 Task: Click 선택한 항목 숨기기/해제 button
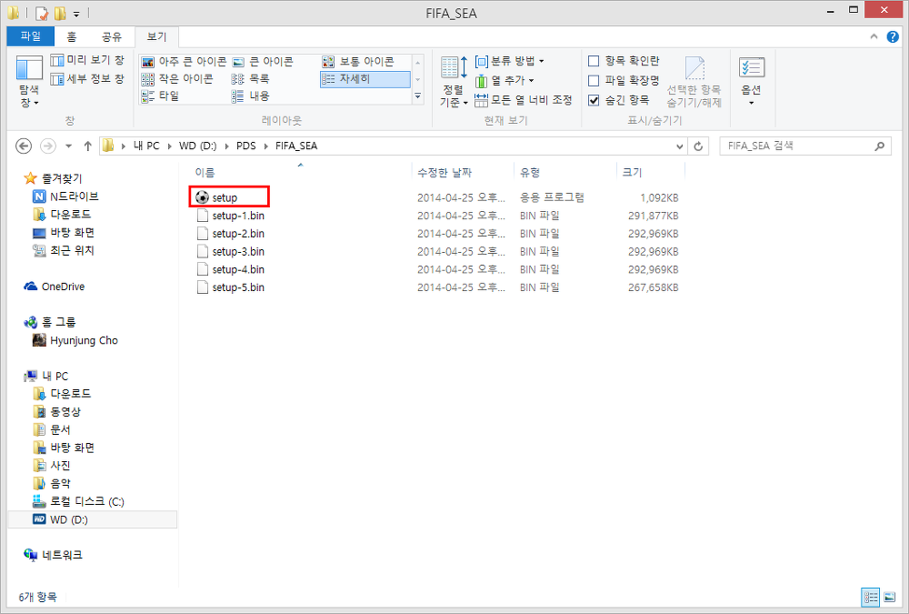[x=694, y=82]
